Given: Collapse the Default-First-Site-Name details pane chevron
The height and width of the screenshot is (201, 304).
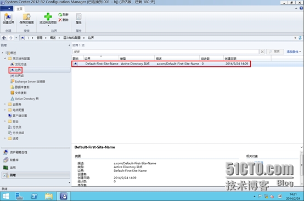Looking at the screenshot, I should pyautogui.click(x=301, y=147).
